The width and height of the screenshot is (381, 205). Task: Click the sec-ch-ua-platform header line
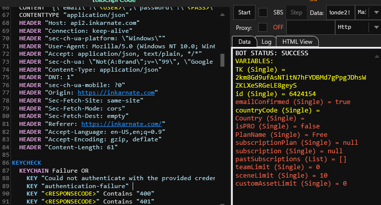point(92,38)
